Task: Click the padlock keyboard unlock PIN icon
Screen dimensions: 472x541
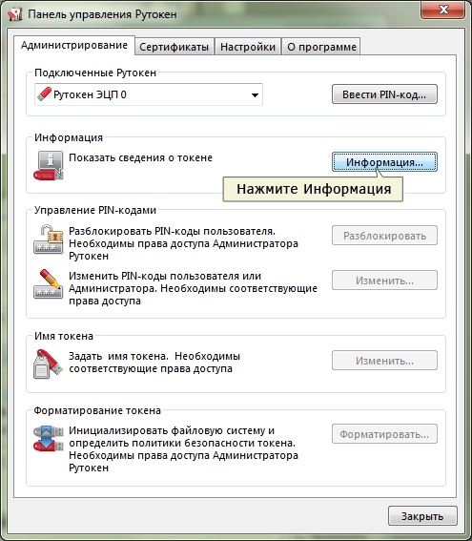Action: pos(49,239)
